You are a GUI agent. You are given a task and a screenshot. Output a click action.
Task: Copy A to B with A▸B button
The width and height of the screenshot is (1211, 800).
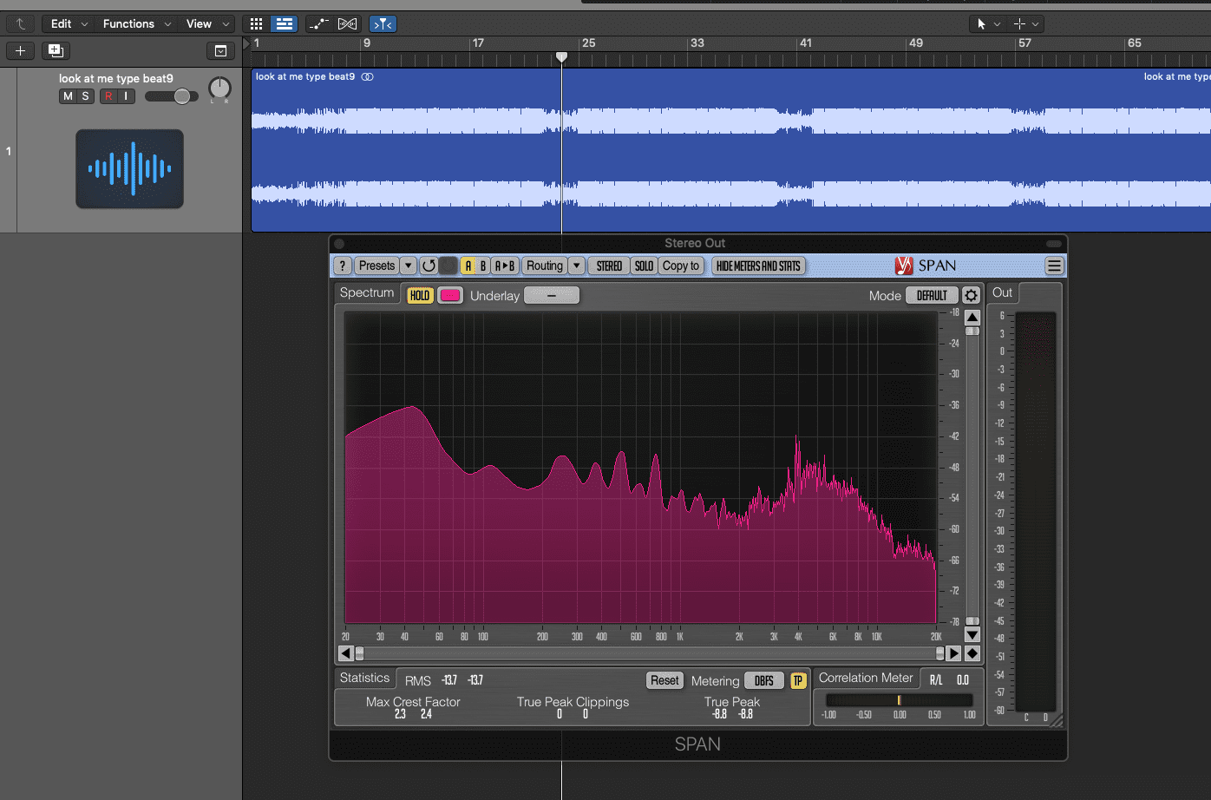[x=505, y=266]
